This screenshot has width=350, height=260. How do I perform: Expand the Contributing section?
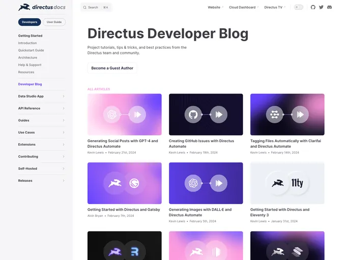(x=41, y=156)
